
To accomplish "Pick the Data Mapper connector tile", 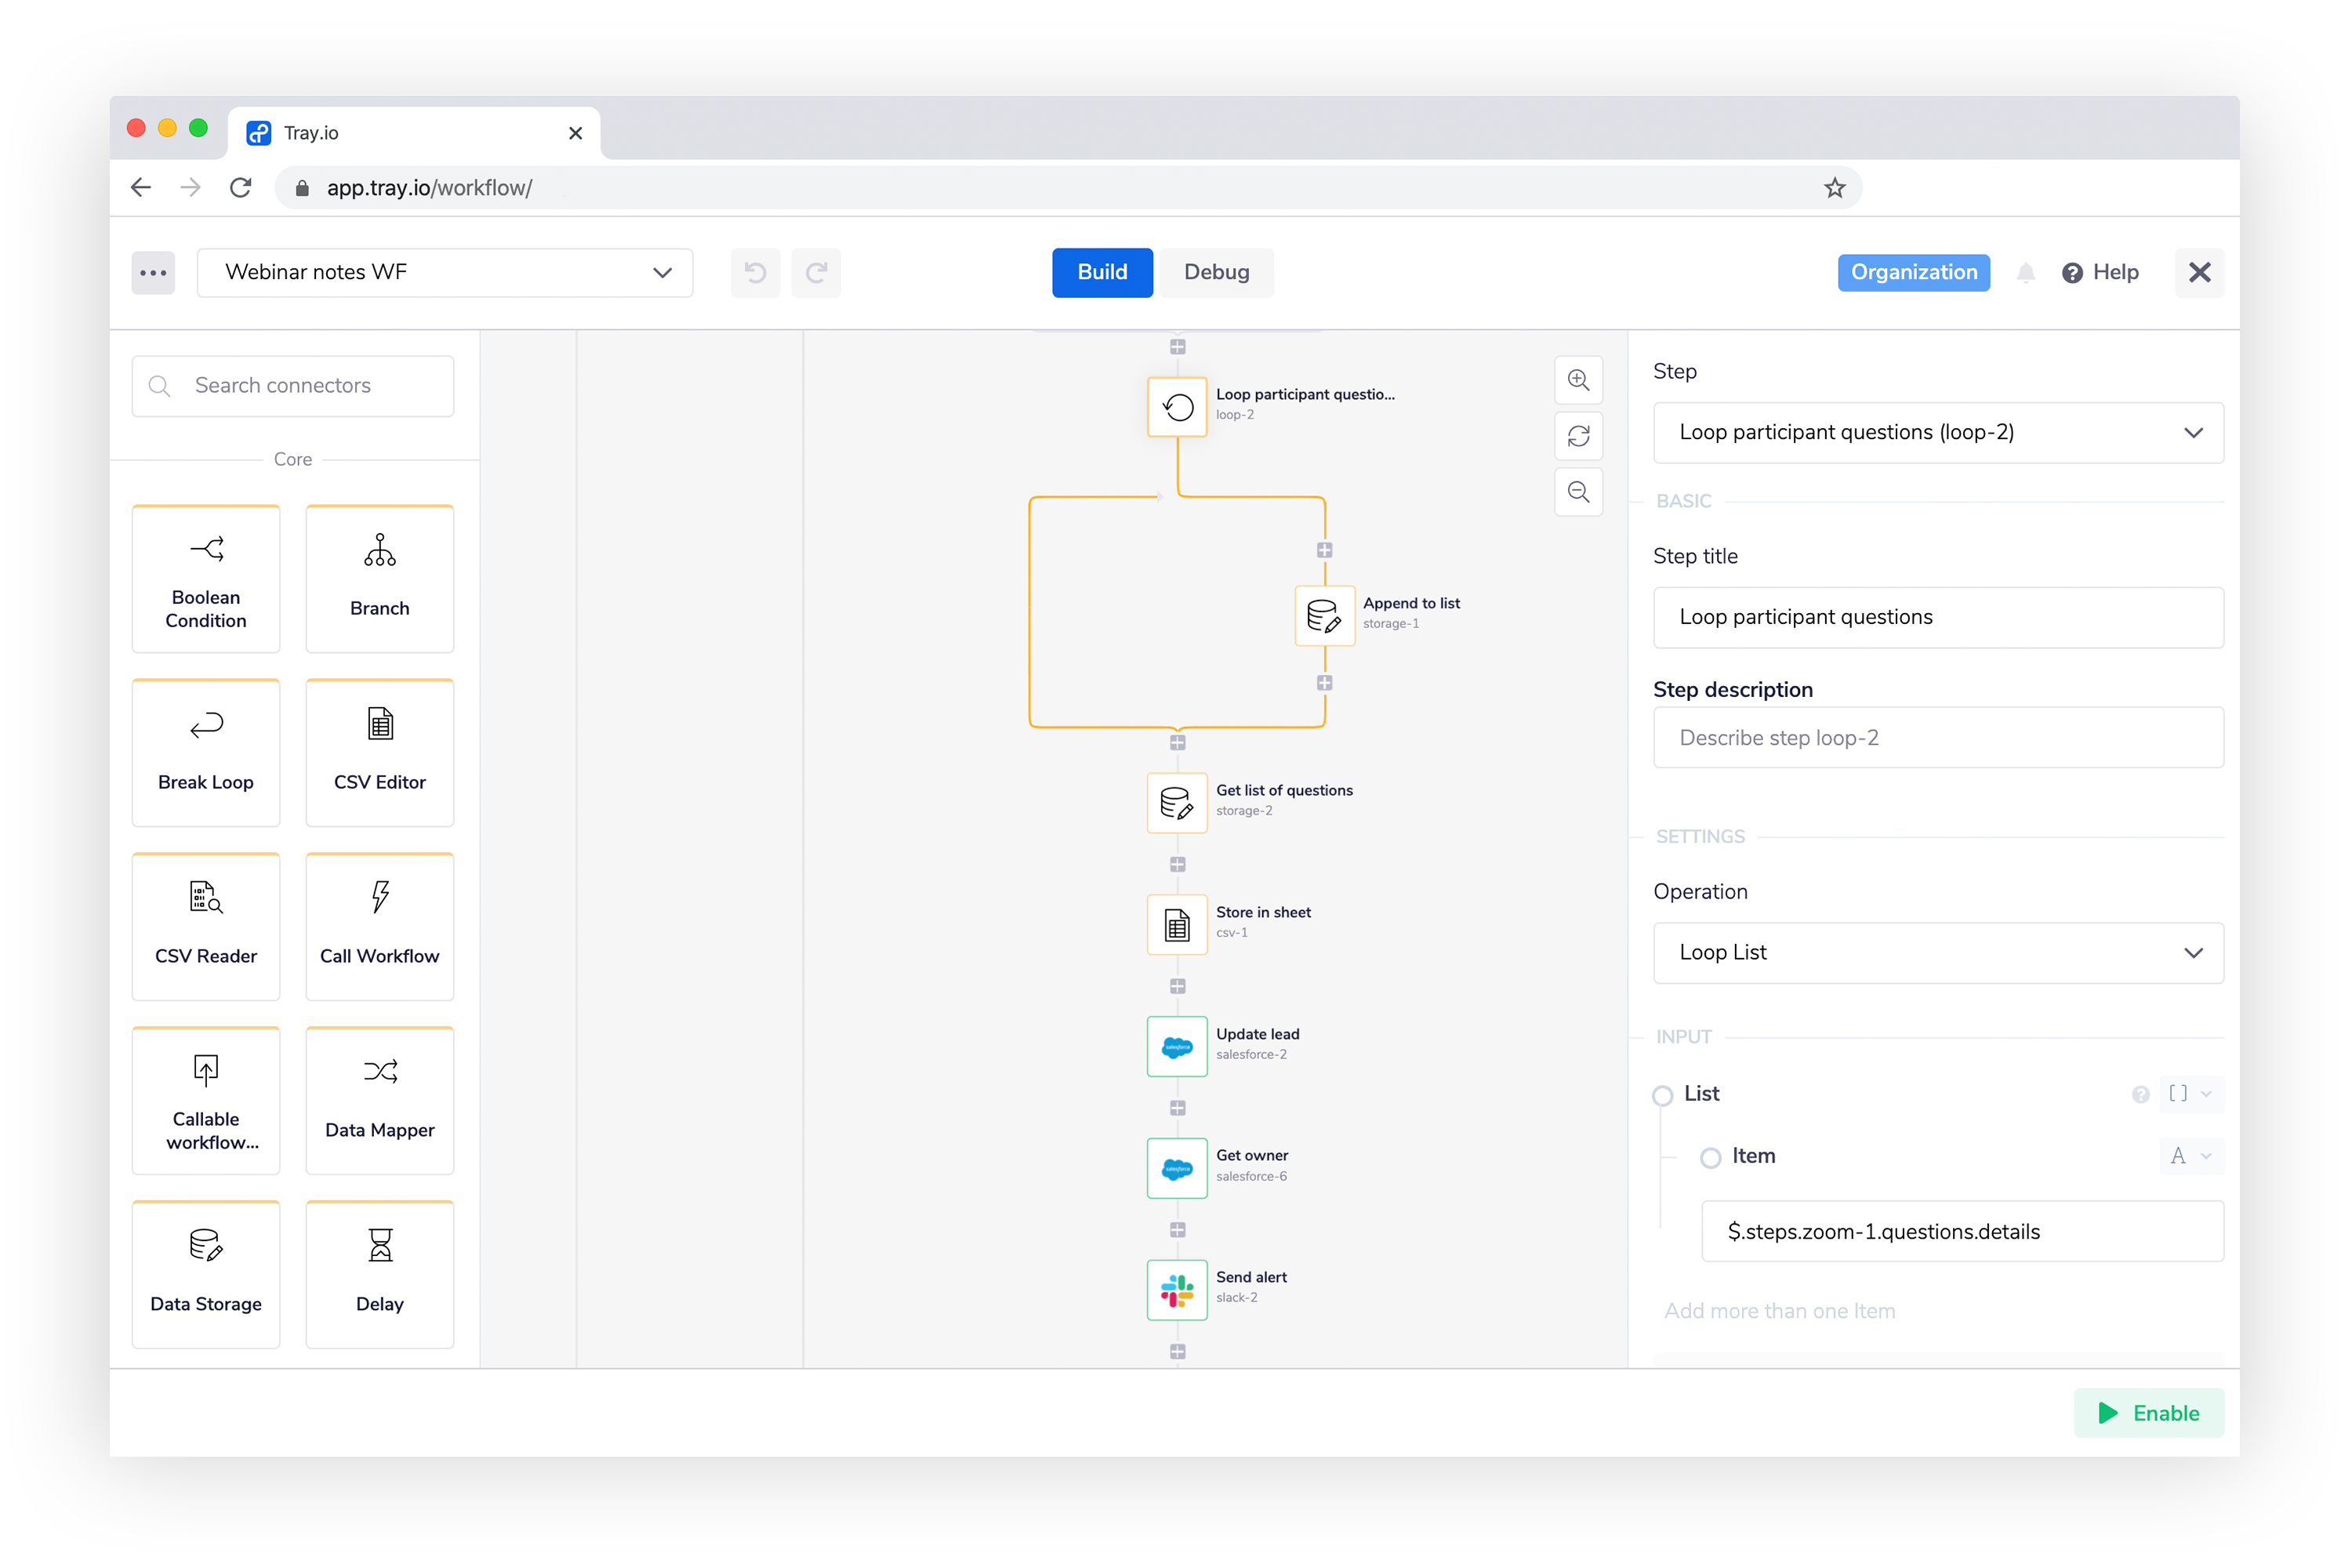I will click(380, 1100).
